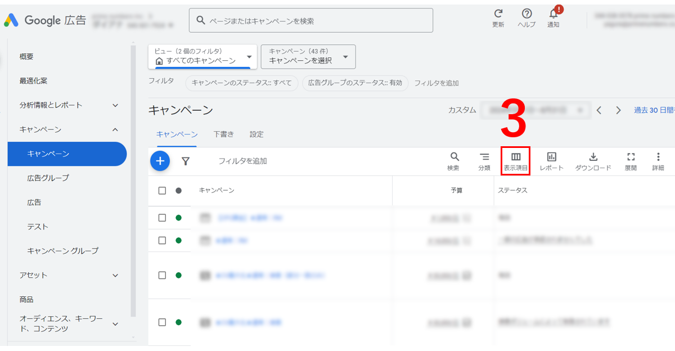
Task: Click the search box for pages or campaigns
Action: [311, 21]
